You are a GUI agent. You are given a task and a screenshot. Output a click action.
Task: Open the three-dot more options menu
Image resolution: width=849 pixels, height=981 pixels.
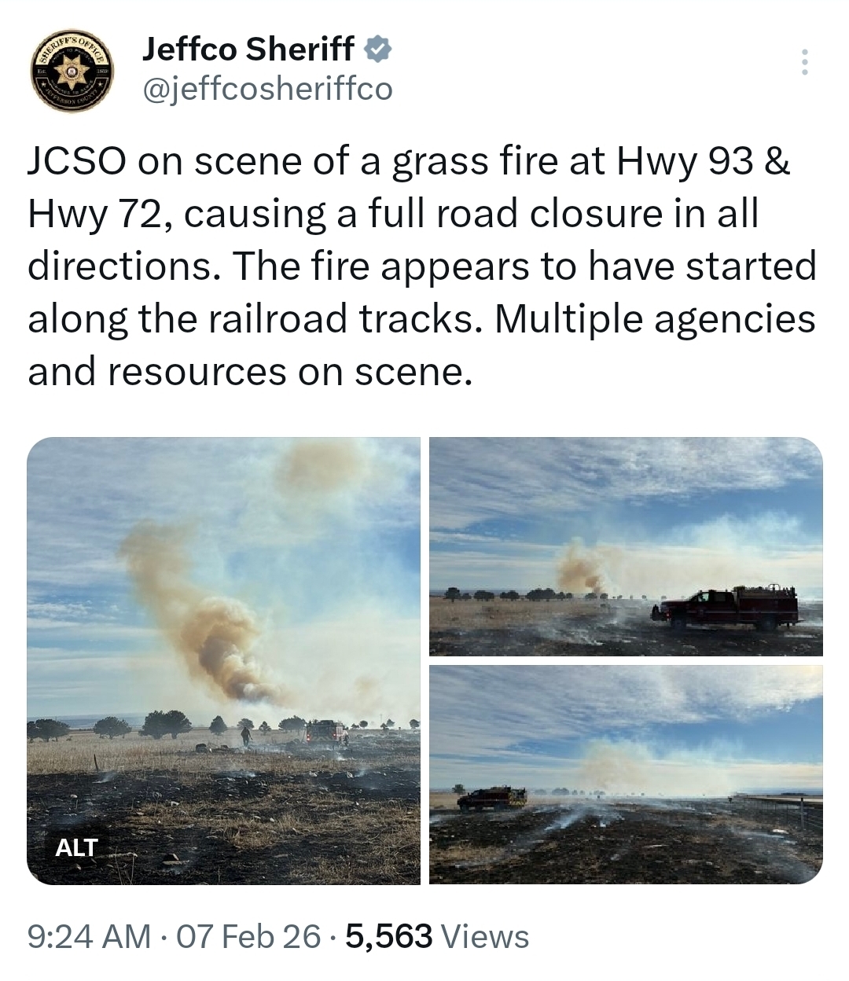pos(803,62)
